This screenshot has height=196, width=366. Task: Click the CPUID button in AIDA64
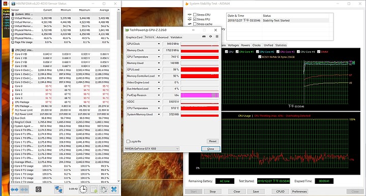280,191
